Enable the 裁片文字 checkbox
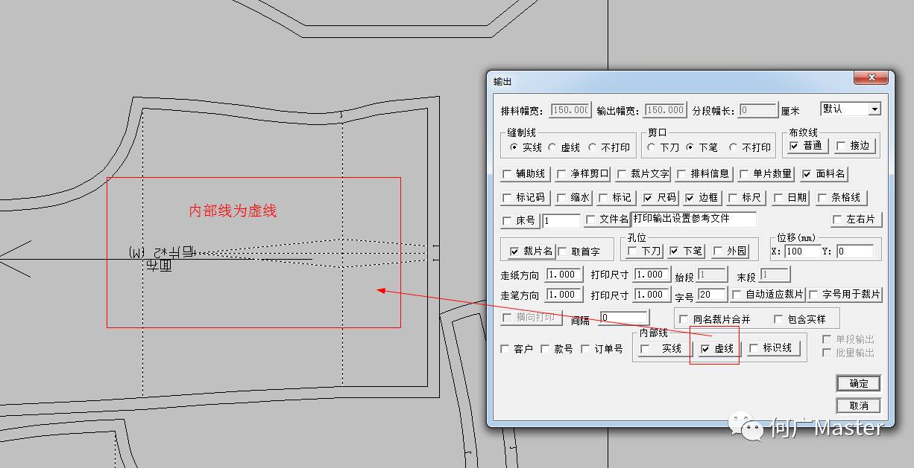 tap(623, 174)
